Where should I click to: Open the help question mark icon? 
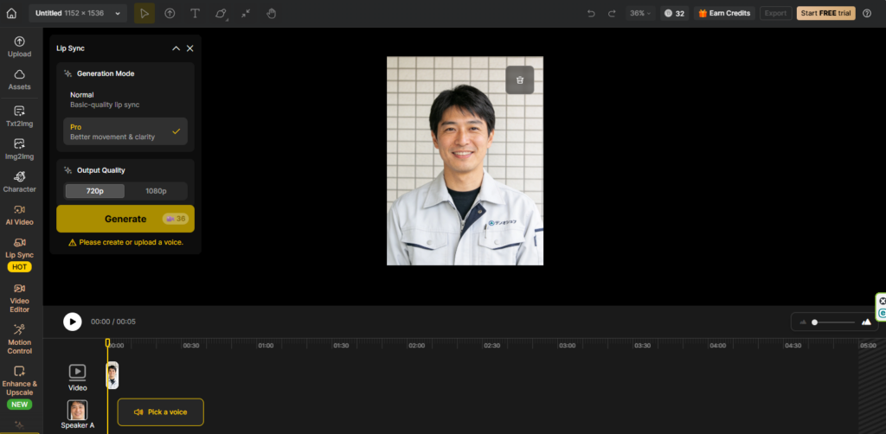coord(867,13)
